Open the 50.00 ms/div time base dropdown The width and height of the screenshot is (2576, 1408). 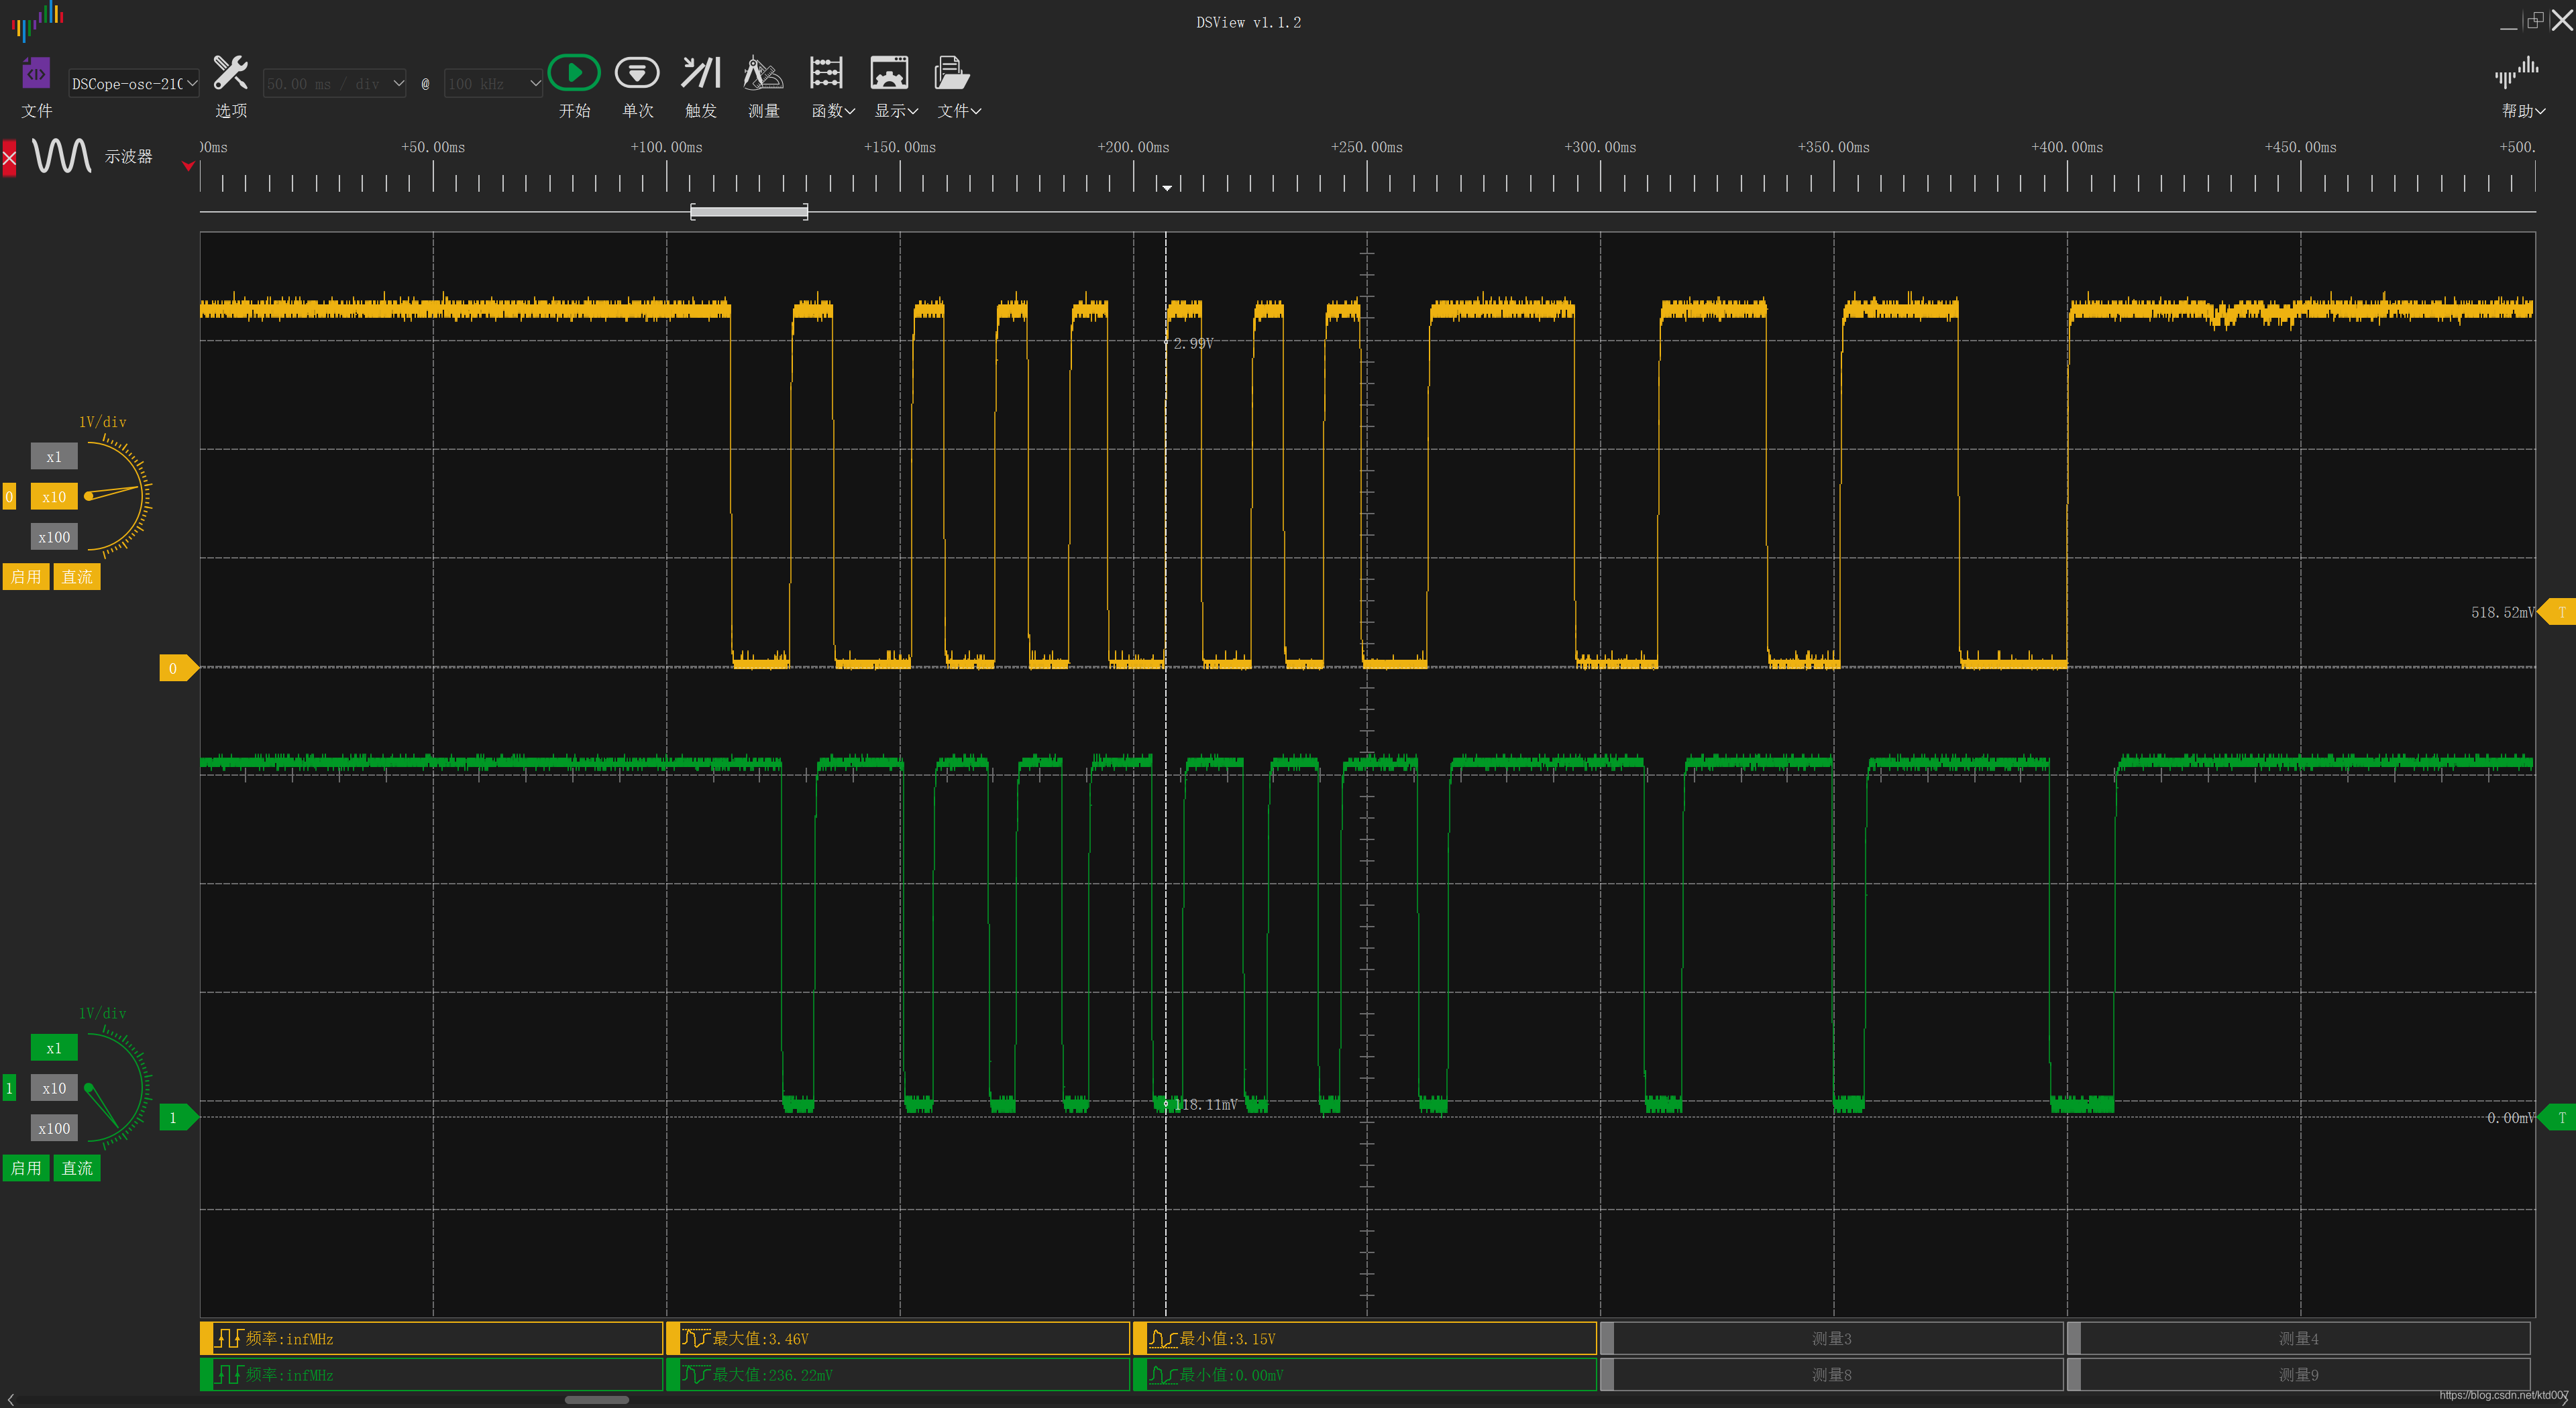coord(334,84)
